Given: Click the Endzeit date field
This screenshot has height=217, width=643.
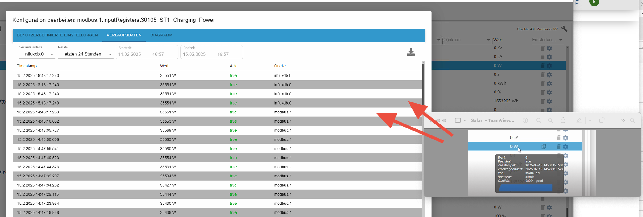Looking at the screenshot, I should (x=212, y=52).
